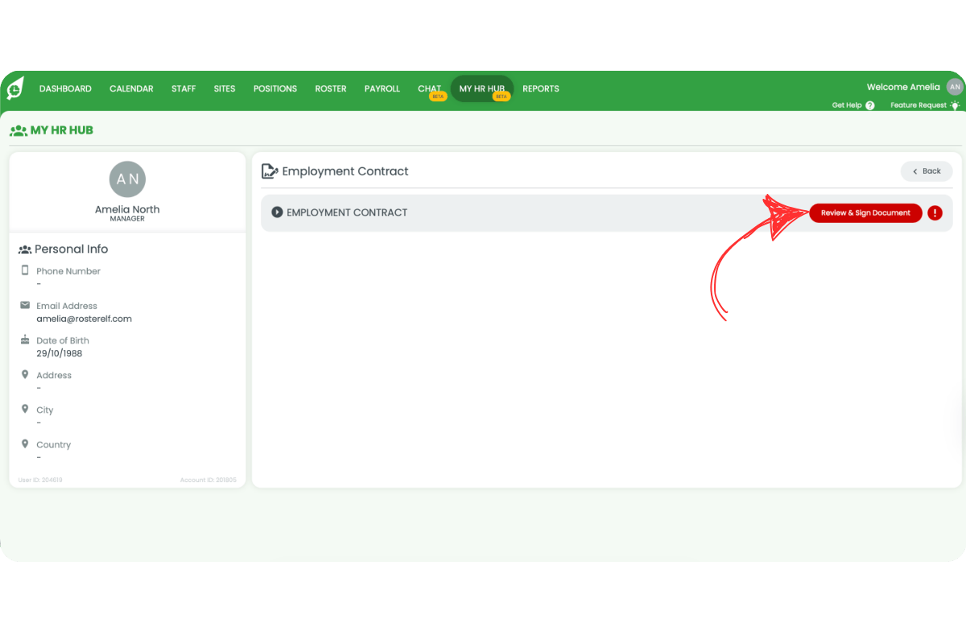Click the Feature Request lightbulb icon

click(956, 105)
